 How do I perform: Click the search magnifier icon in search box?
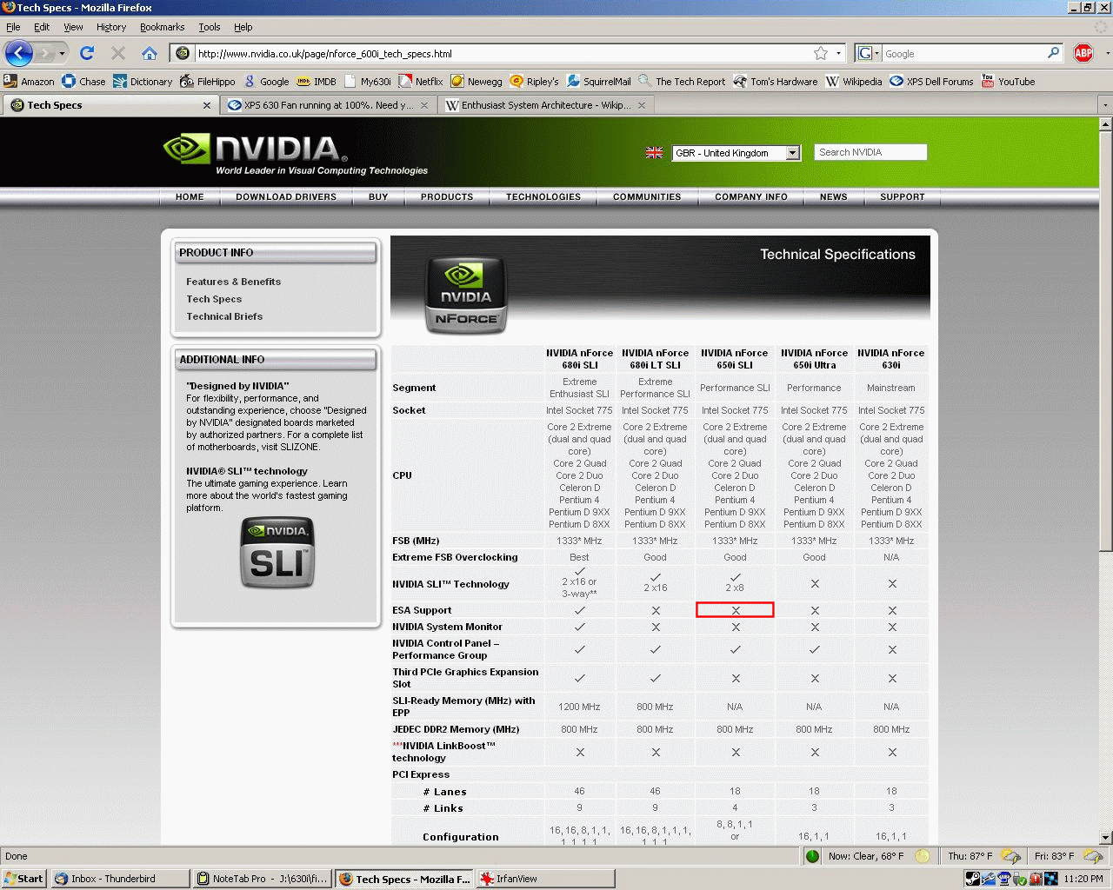1053,53
